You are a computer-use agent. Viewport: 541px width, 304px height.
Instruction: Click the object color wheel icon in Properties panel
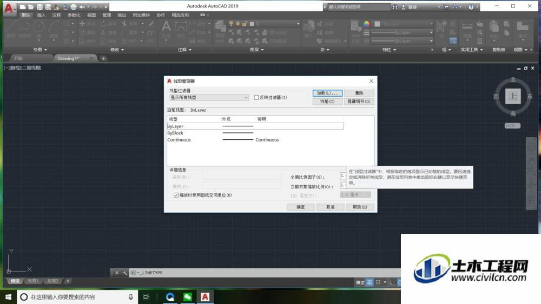tap(366, 24)
